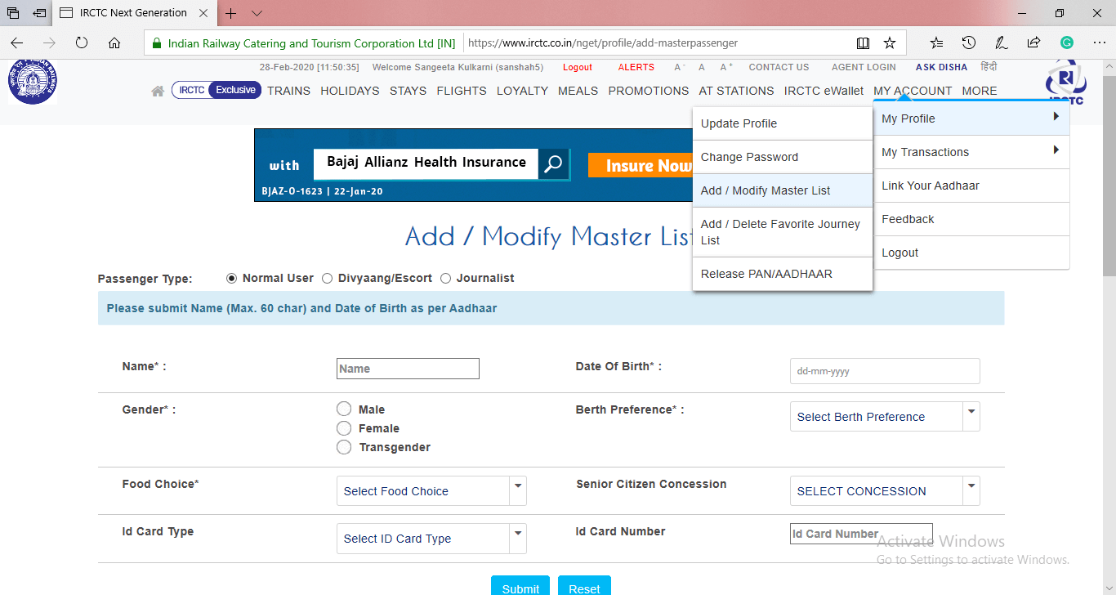
Task: Select the Journalist passenger type
Action: (x=446, y=279)
